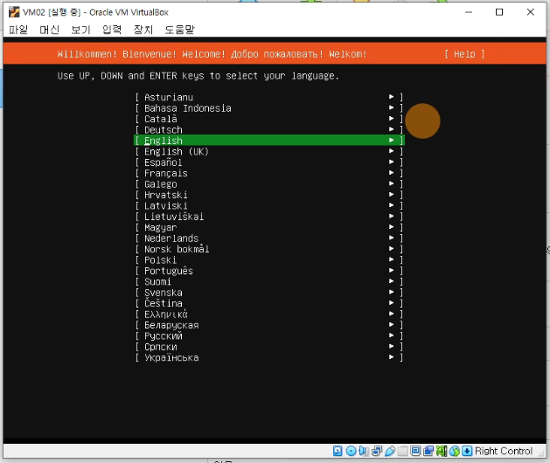
Task: Select Svenska language entry
Action: click(269, 293)
